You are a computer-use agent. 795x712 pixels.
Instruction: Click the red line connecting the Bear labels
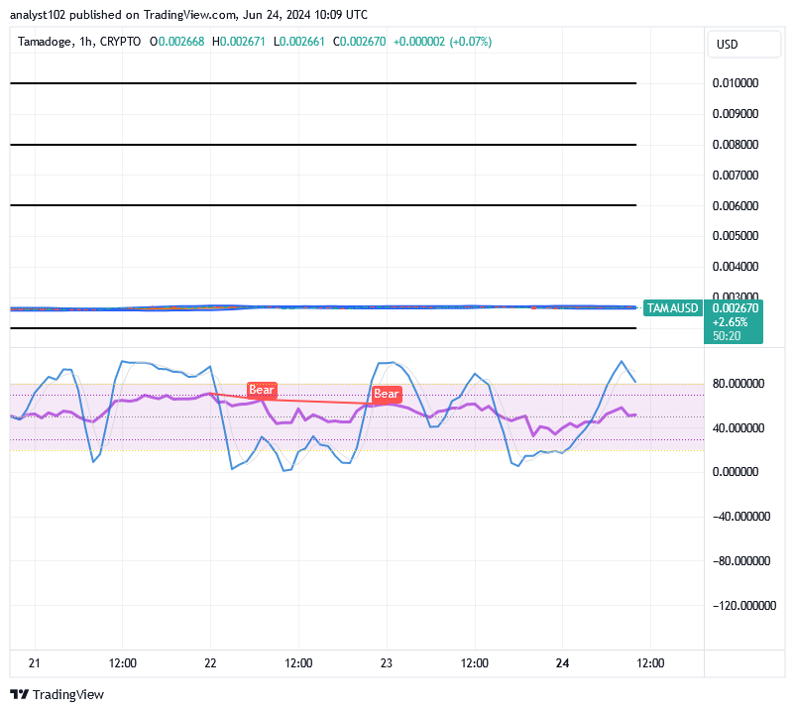[x=317, y=400]
